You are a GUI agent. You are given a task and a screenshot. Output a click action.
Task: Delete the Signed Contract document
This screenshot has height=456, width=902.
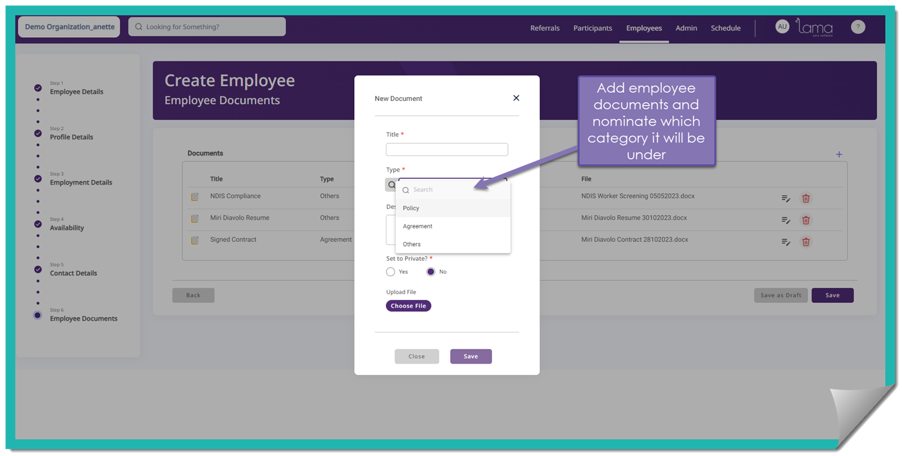[x=806, y=242]
